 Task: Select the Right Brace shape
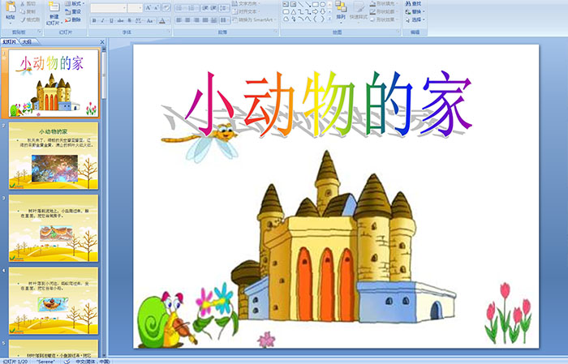point(323,19)
